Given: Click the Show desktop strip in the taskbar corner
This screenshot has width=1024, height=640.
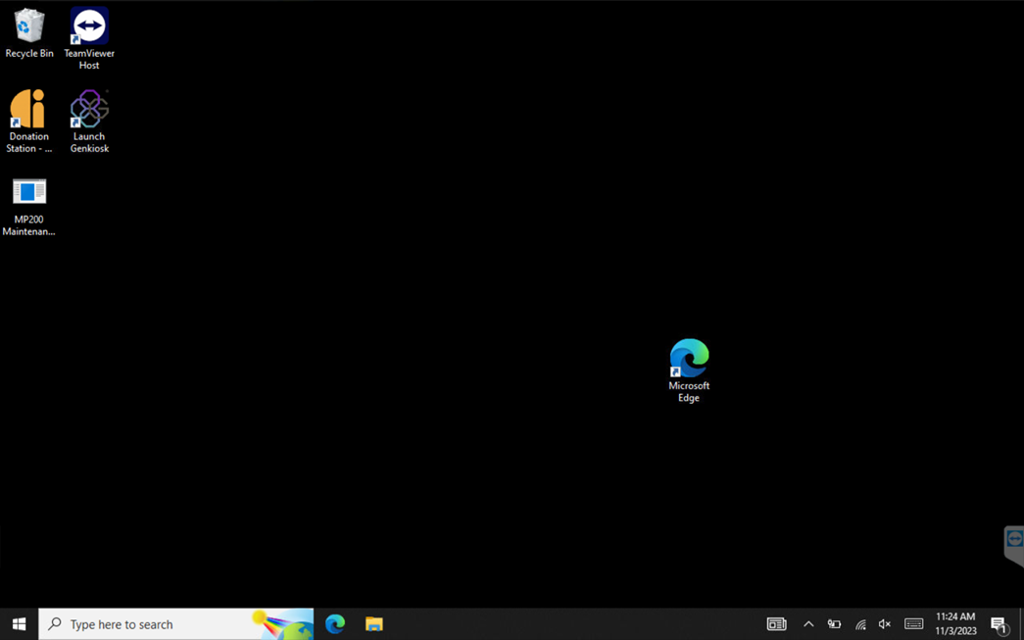Looking at the screenshot, I should pyautogui.click(x=1021, y=624).
